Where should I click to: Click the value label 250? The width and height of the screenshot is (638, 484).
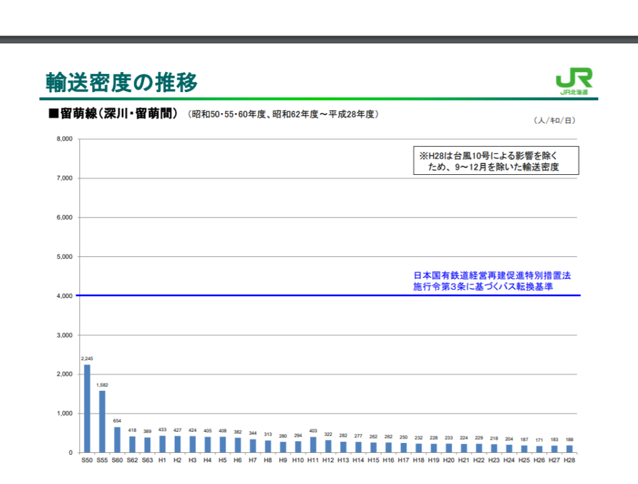(403, 437)
